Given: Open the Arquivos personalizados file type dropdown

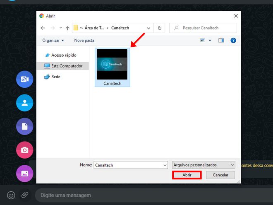Looking at the screenshot, I should (x=204, y=165).
